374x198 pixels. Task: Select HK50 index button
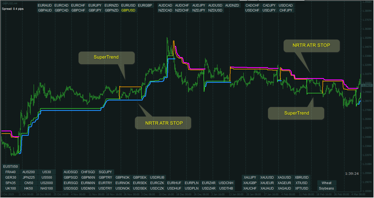pos(29,188)
